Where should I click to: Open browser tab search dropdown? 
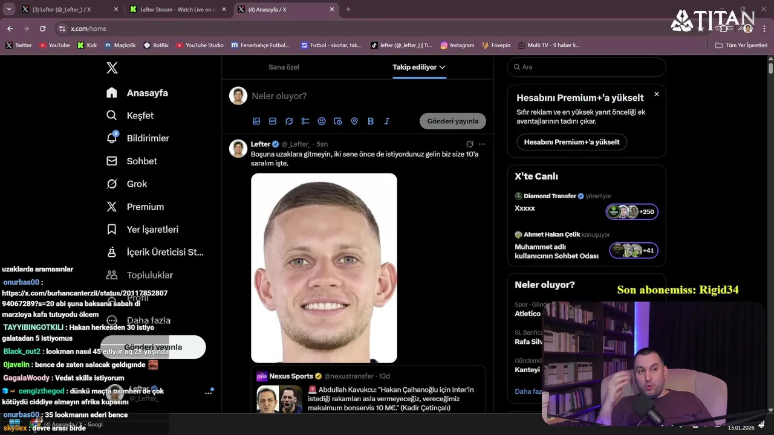[x=8, y=9]
